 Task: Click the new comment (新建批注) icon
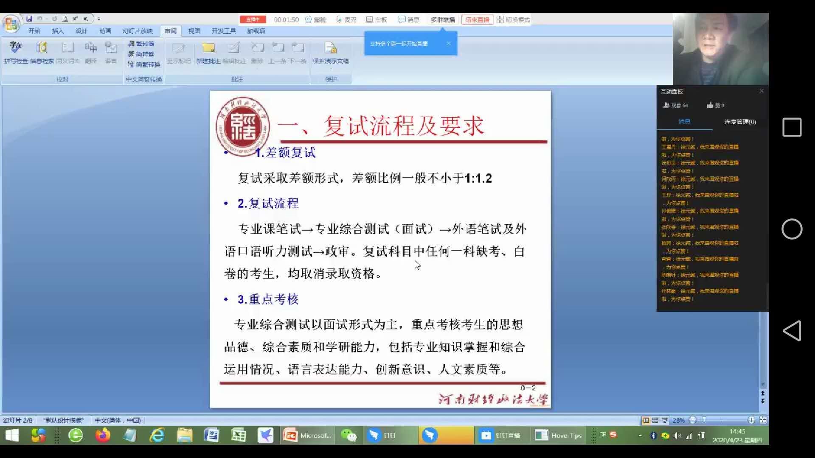(x=208, y=48)
